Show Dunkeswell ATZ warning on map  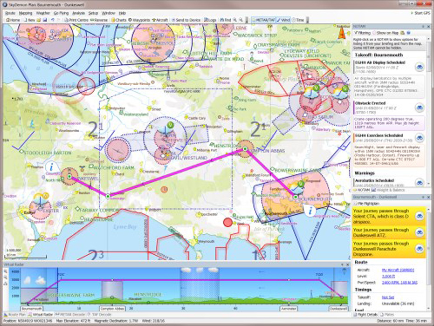(420, 233)
